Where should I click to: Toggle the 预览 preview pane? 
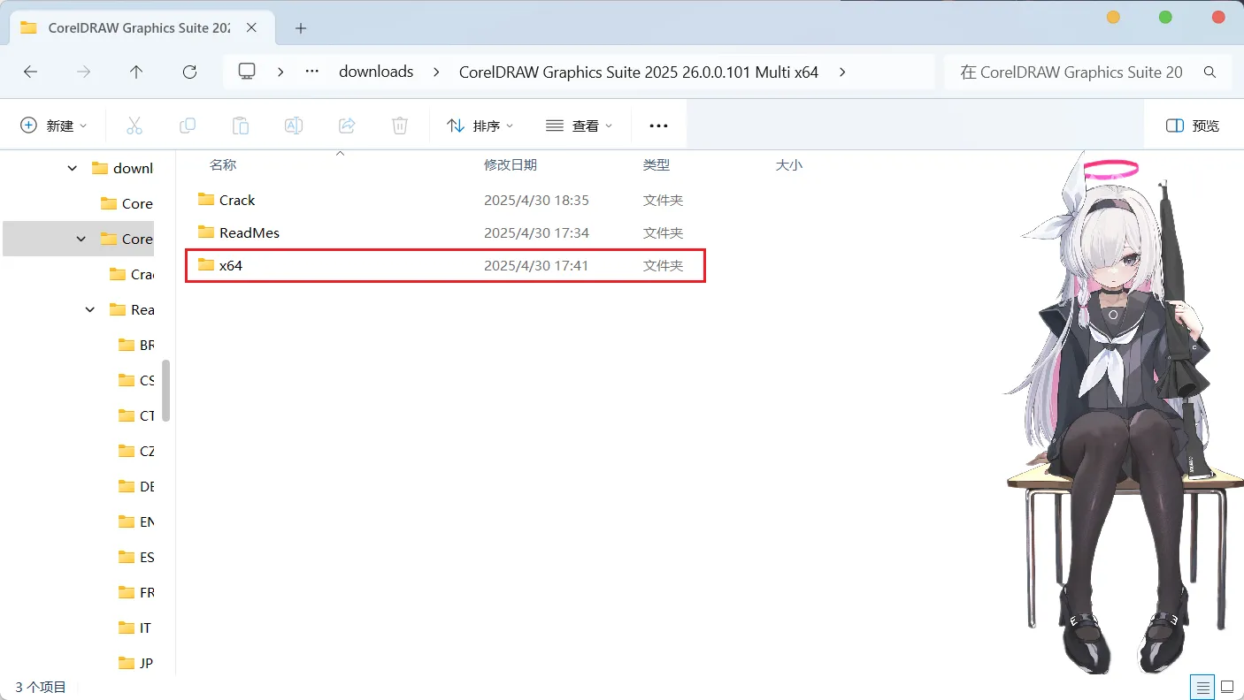(x=1193, y=126)
